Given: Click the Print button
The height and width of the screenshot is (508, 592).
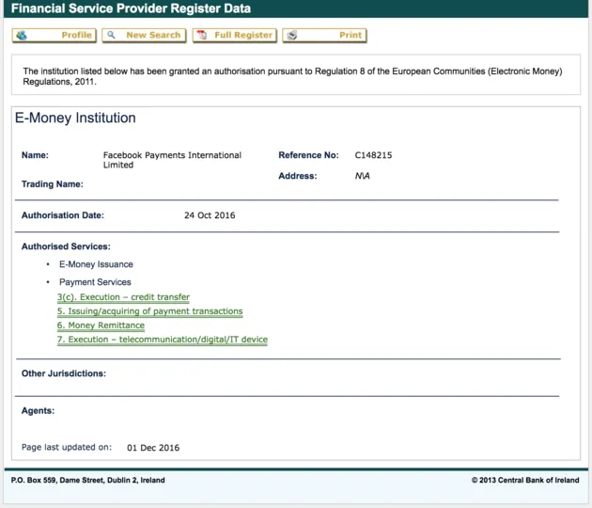Looking at the screenshot, I should click(325, 35).
